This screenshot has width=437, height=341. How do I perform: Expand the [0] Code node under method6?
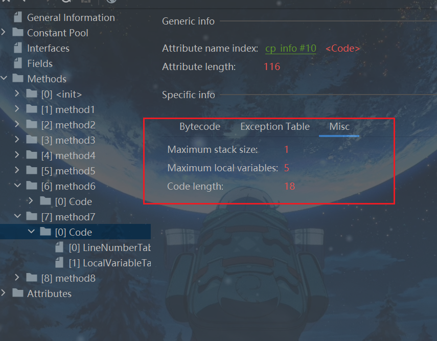(x=31, y=201)
